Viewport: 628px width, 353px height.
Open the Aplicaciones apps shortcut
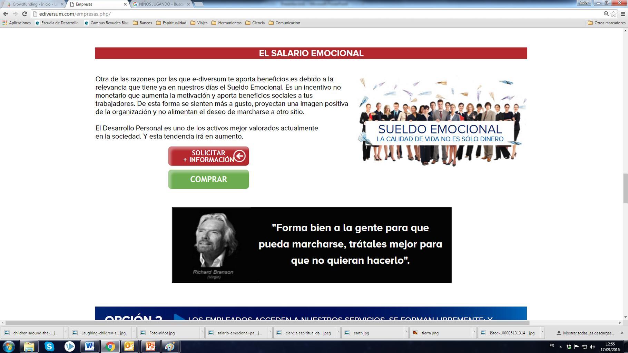pos(17,23)
